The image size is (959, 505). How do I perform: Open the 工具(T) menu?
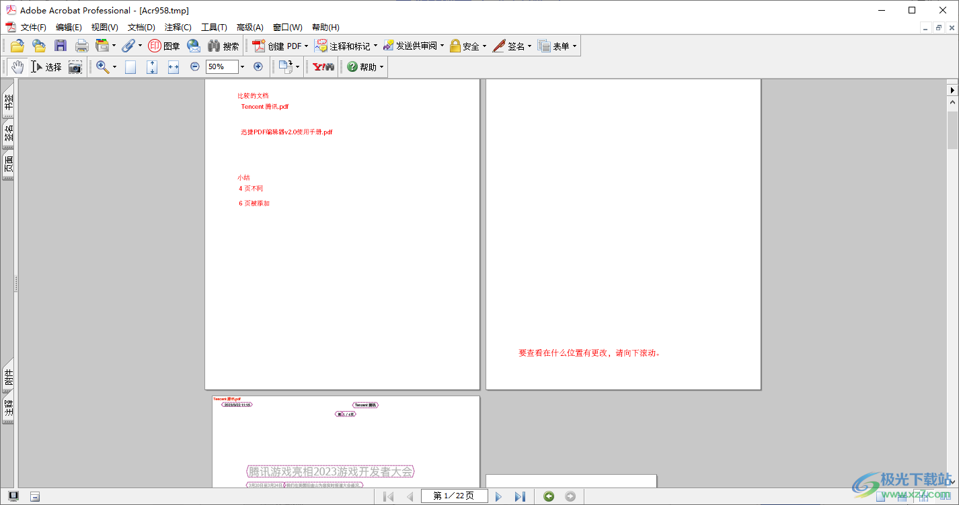214,28
